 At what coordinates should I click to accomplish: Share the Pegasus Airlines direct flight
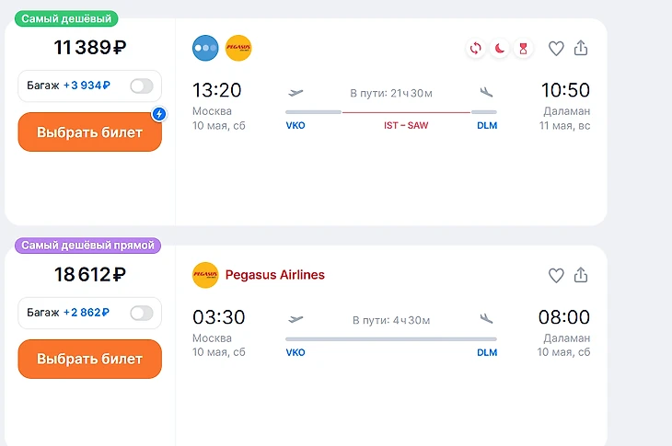pos(581,275)
